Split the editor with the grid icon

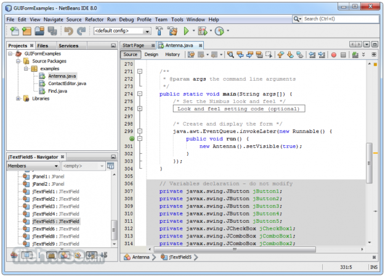coord(374,54)
